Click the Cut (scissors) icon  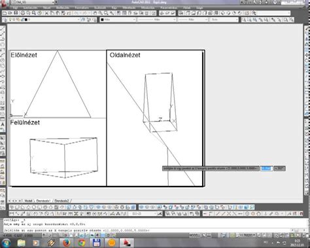click(46, 13)
